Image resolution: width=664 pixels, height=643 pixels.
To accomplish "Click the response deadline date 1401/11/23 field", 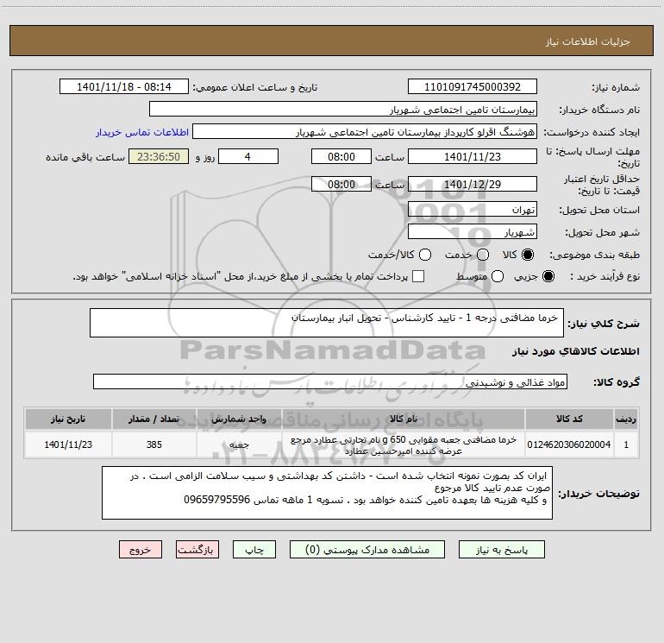I will (473, 157).
